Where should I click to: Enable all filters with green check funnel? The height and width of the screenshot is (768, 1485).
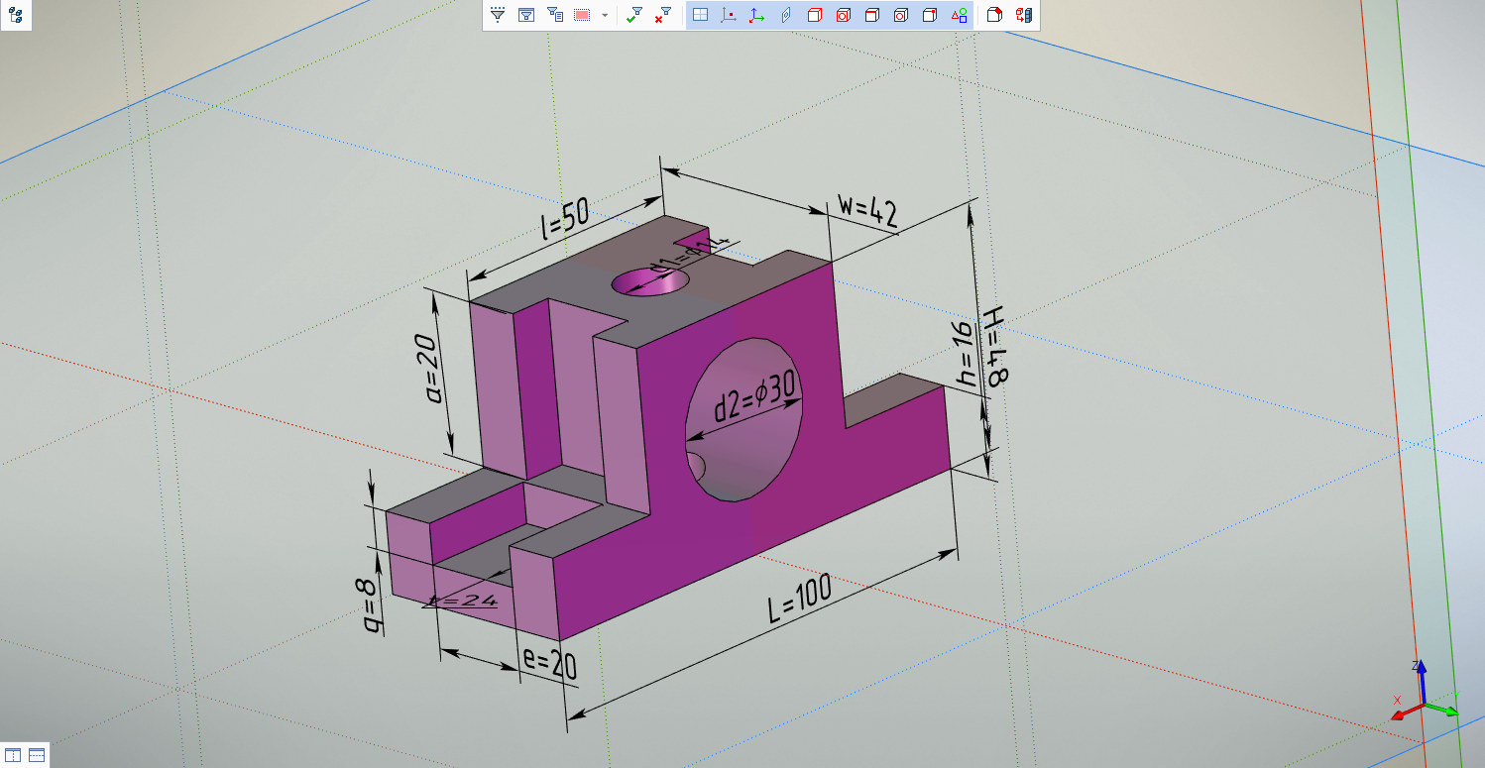(x=635, y=15)
